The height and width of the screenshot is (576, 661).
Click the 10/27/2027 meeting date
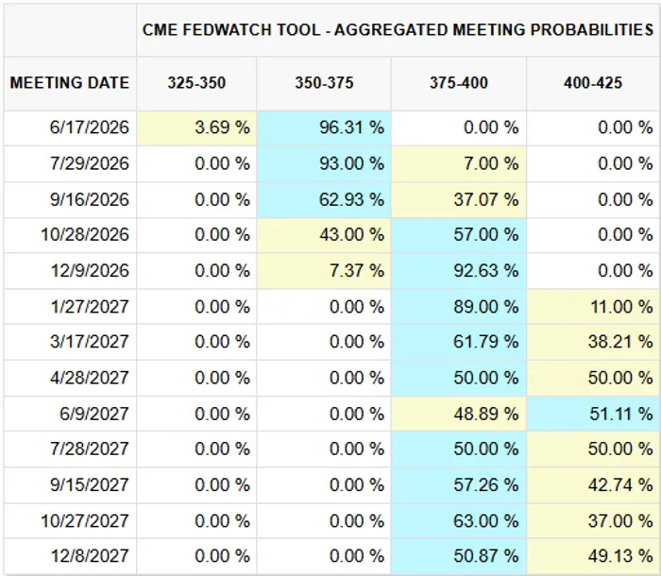85,521
